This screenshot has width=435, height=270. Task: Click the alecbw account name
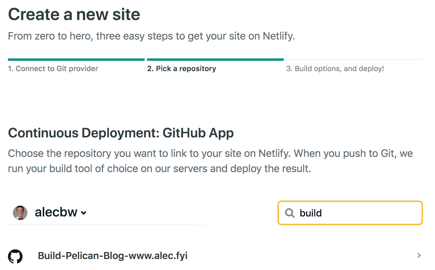click(56, 212)
